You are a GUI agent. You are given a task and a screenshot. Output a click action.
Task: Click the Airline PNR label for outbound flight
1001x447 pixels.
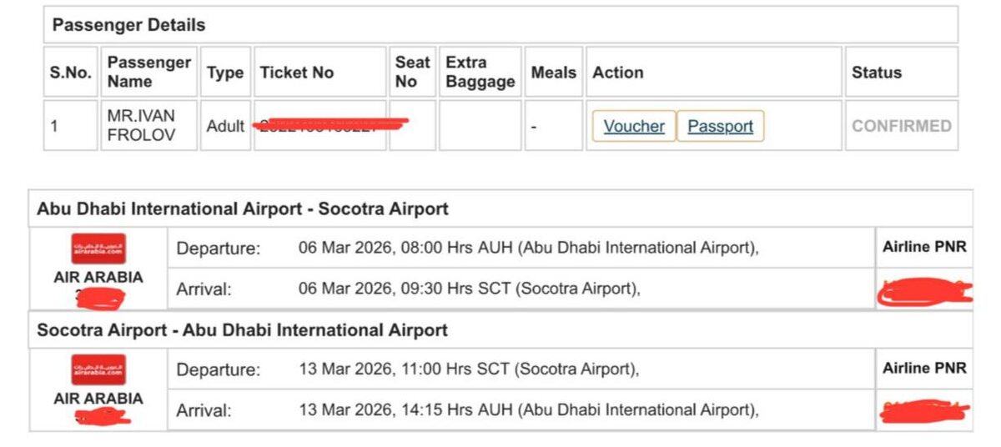(924, 247)
